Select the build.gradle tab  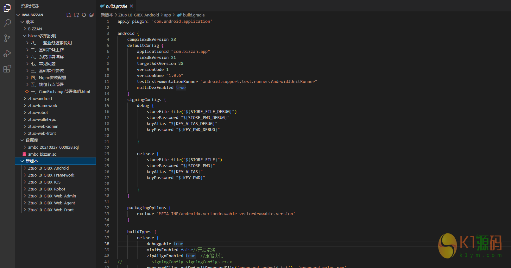click(x=116, y=6)
